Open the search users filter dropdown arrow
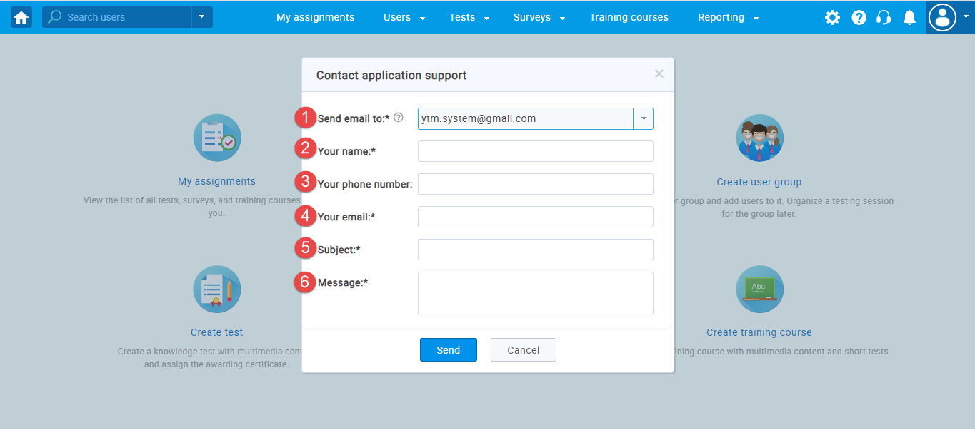Screen dimensions: 975x430 [x=202, y=17]
